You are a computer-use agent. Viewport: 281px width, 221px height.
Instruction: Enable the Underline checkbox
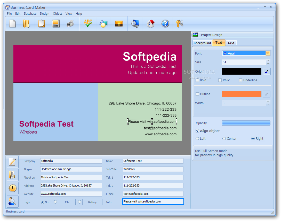[x=240, y=80]
